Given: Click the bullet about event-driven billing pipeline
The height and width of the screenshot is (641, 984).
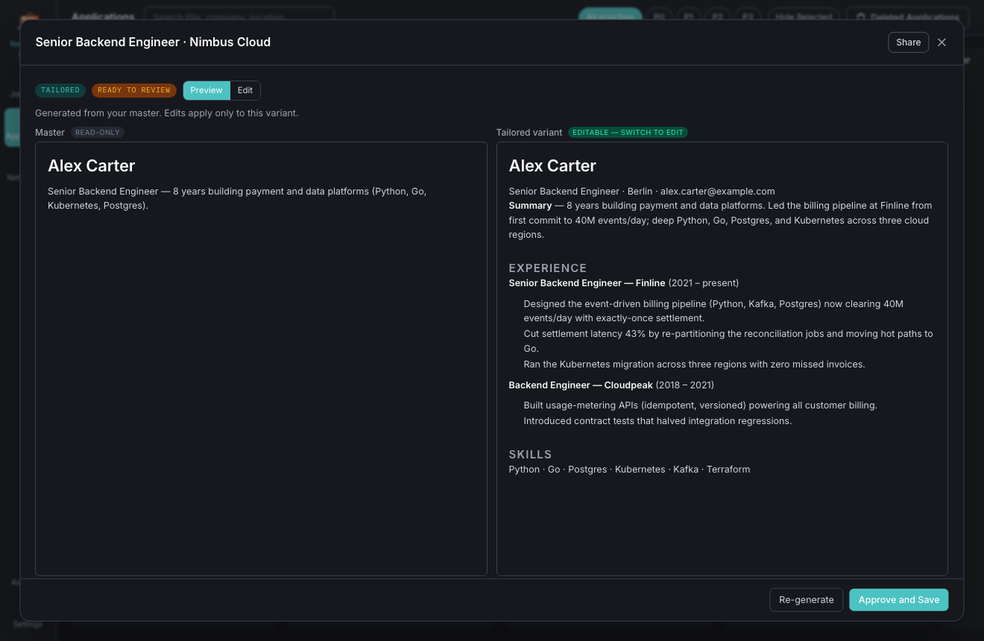Looking at the screenshot, I should click(x=713, y=311).
